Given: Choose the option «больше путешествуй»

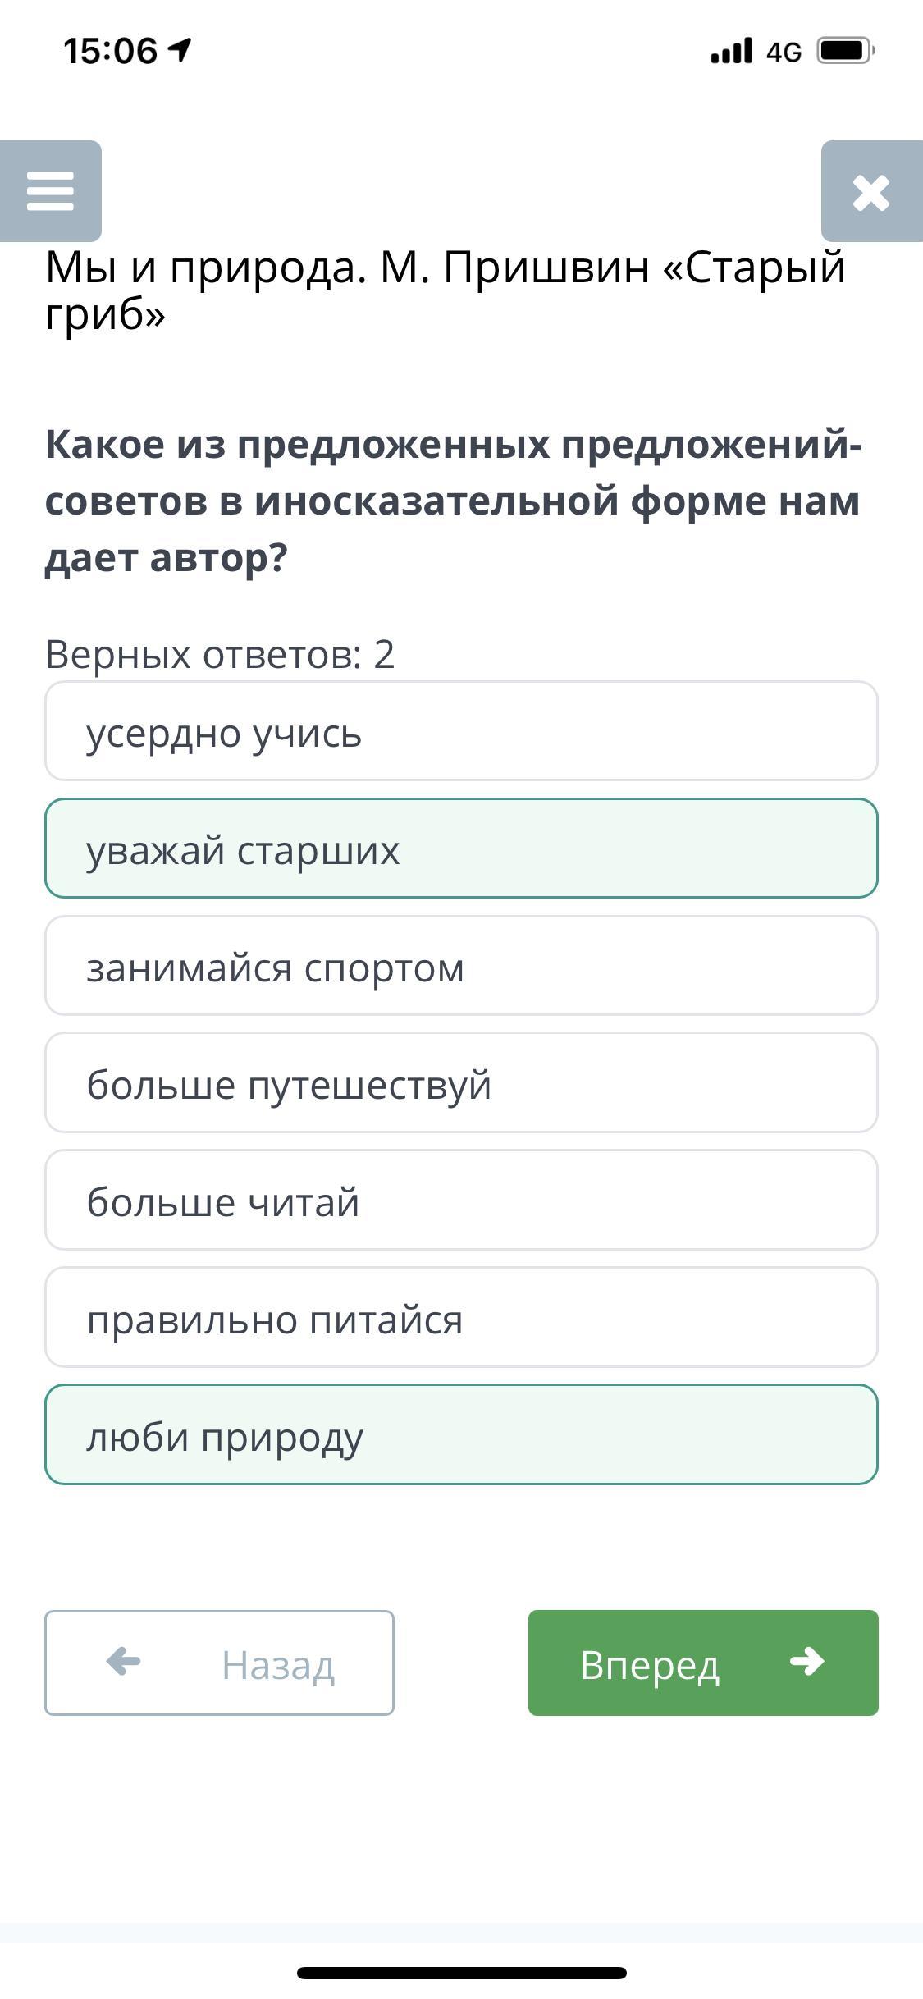Looking at the screenshot, I should 461,1083.
